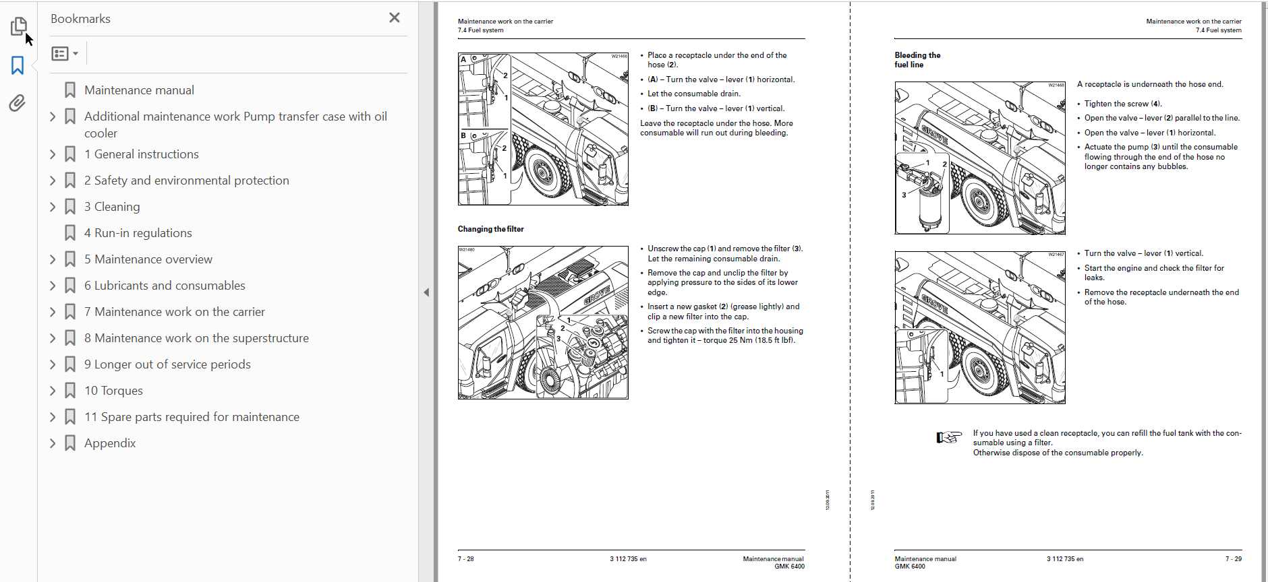The width and height of the screenshot is (1268, 582).
Task: Expand the Appendix bookmark chevron
Action: tap(53, 443)
